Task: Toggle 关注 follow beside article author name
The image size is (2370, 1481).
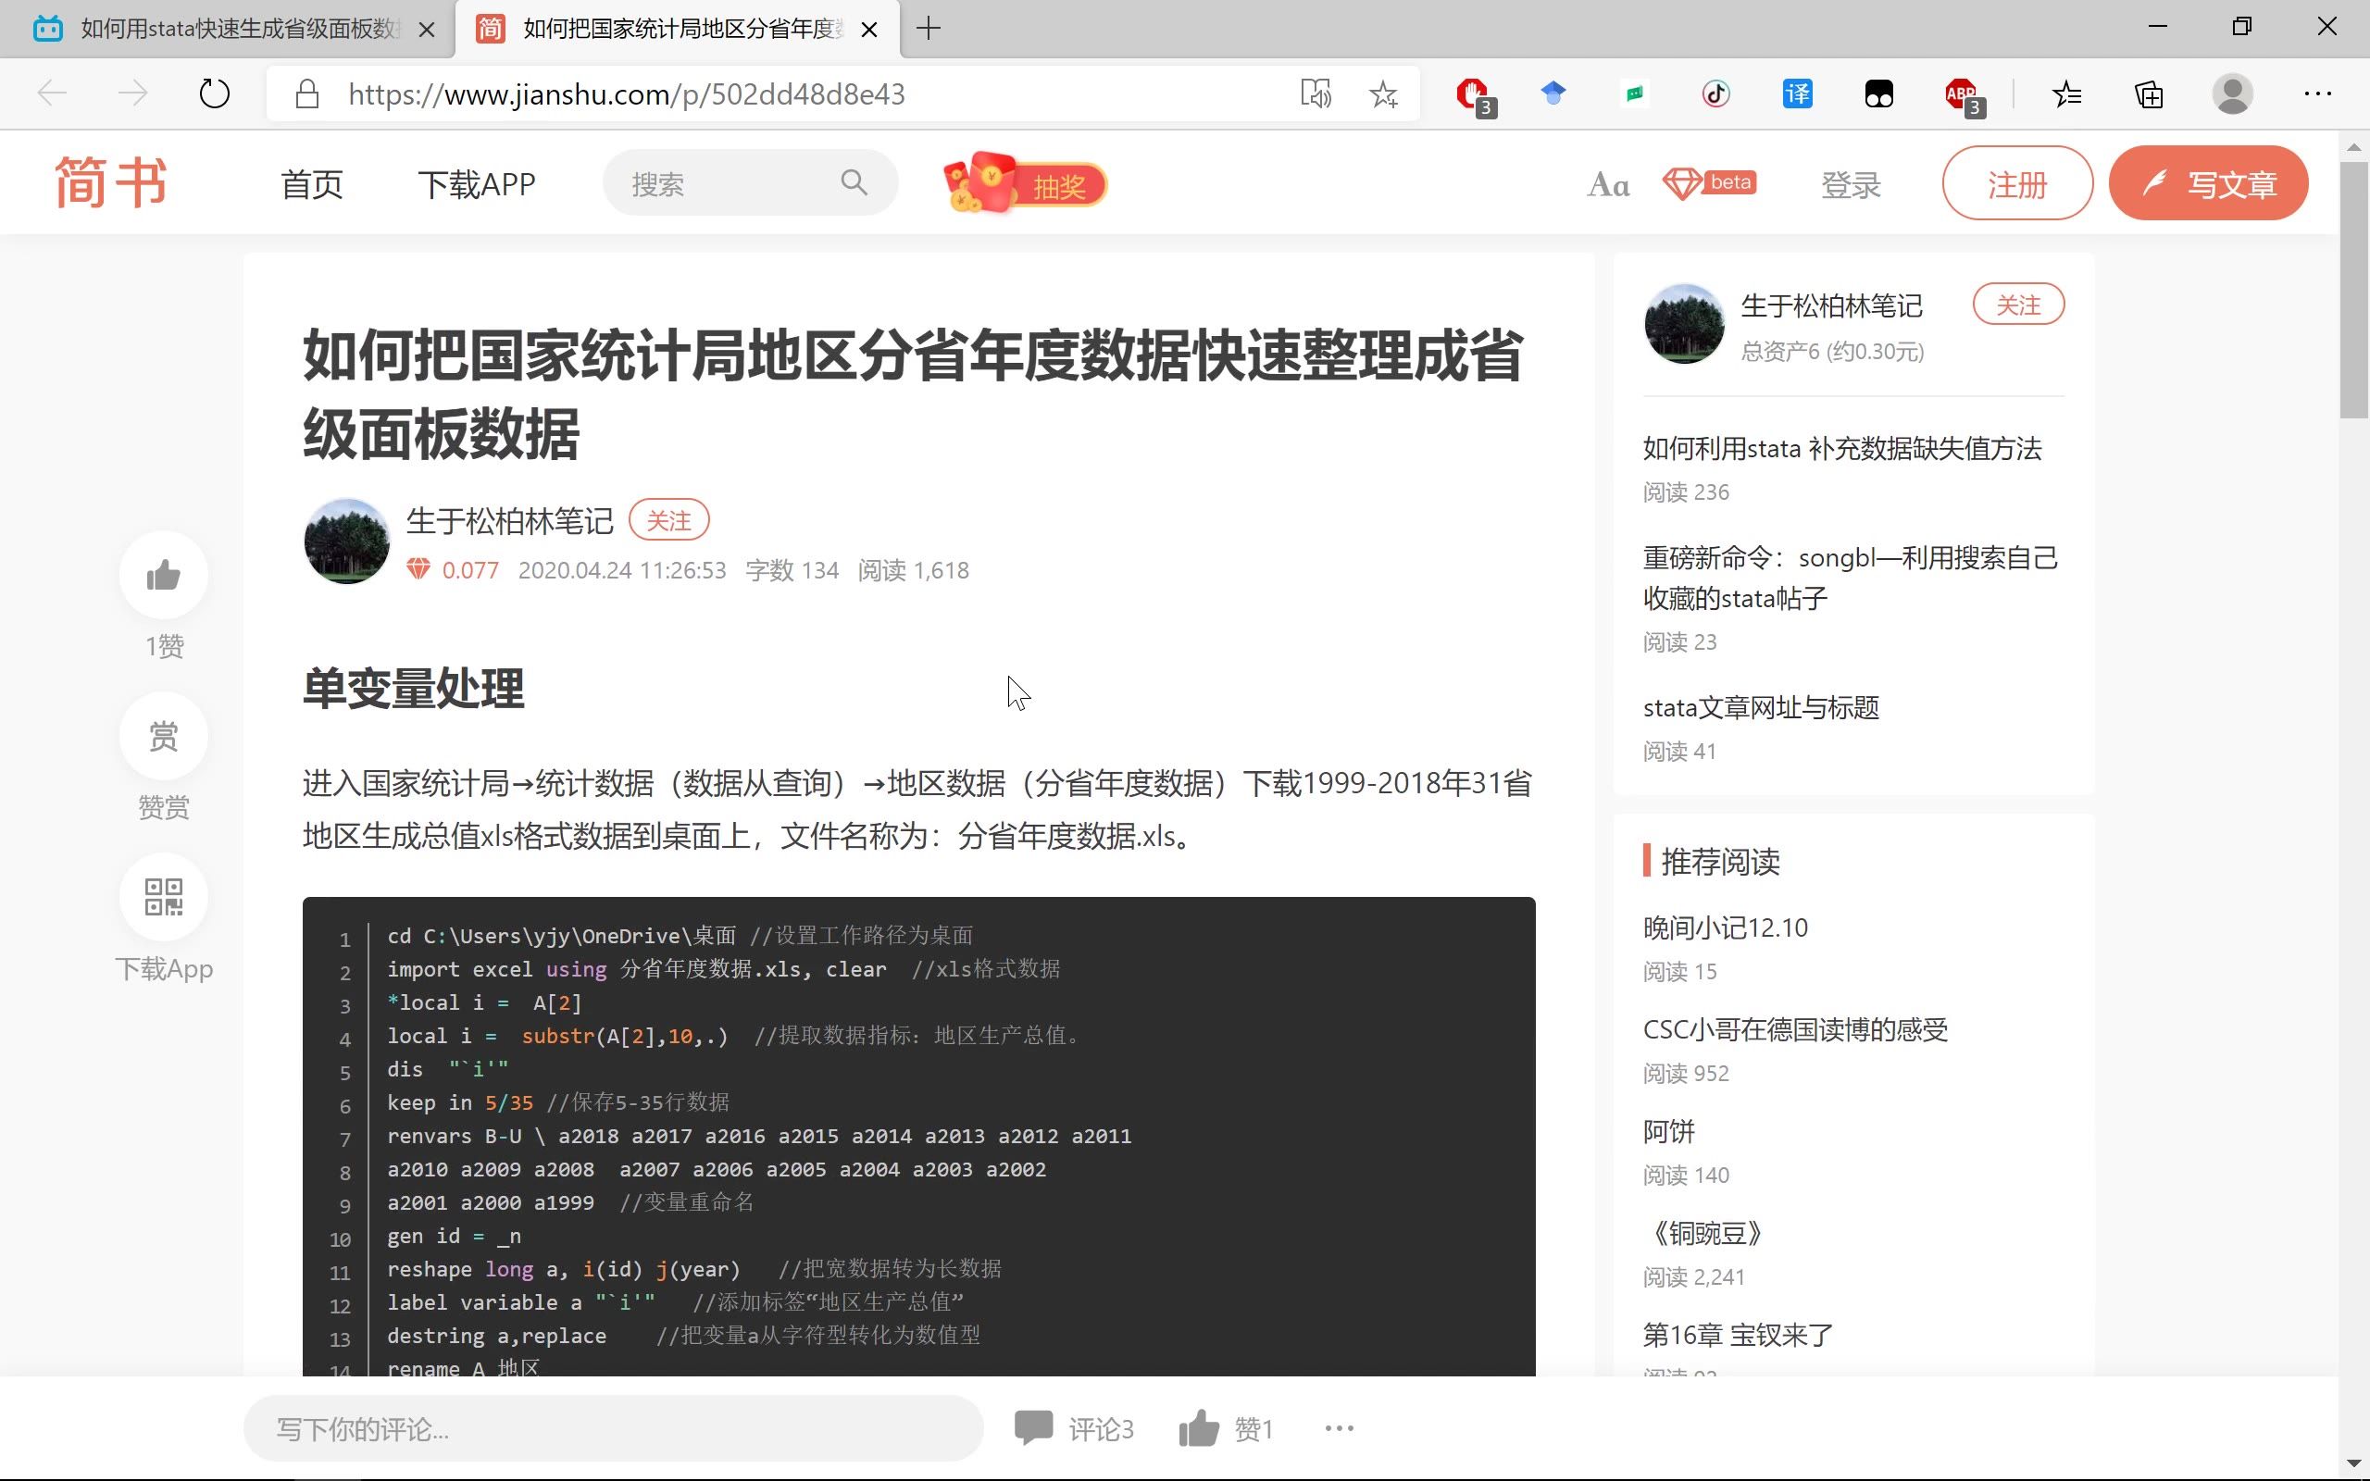Action: [x=669, y=520]
